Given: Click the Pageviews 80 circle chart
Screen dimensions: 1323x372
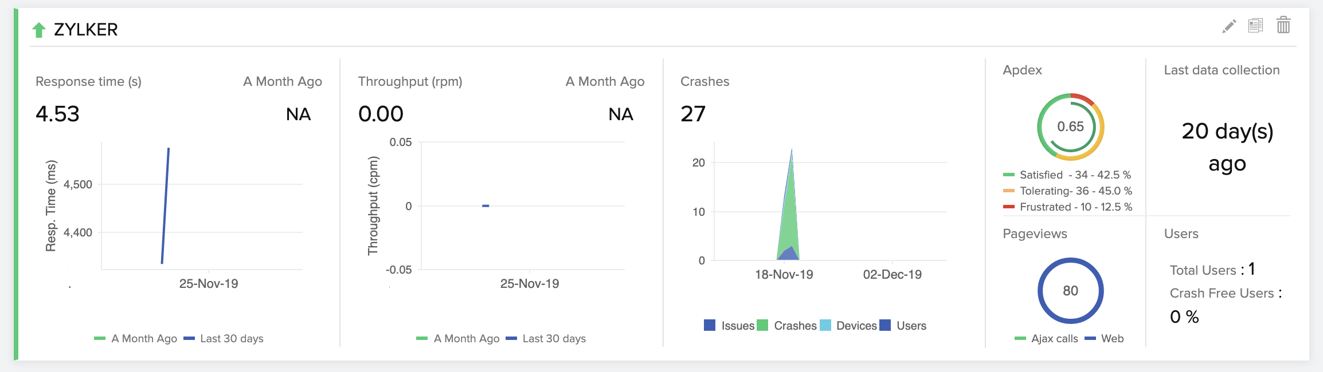Looking at the screenshot, I should tap(1070, 291).
